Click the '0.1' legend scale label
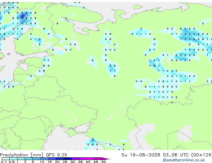Viewport: 212px width, 163px height. [3, 162]
